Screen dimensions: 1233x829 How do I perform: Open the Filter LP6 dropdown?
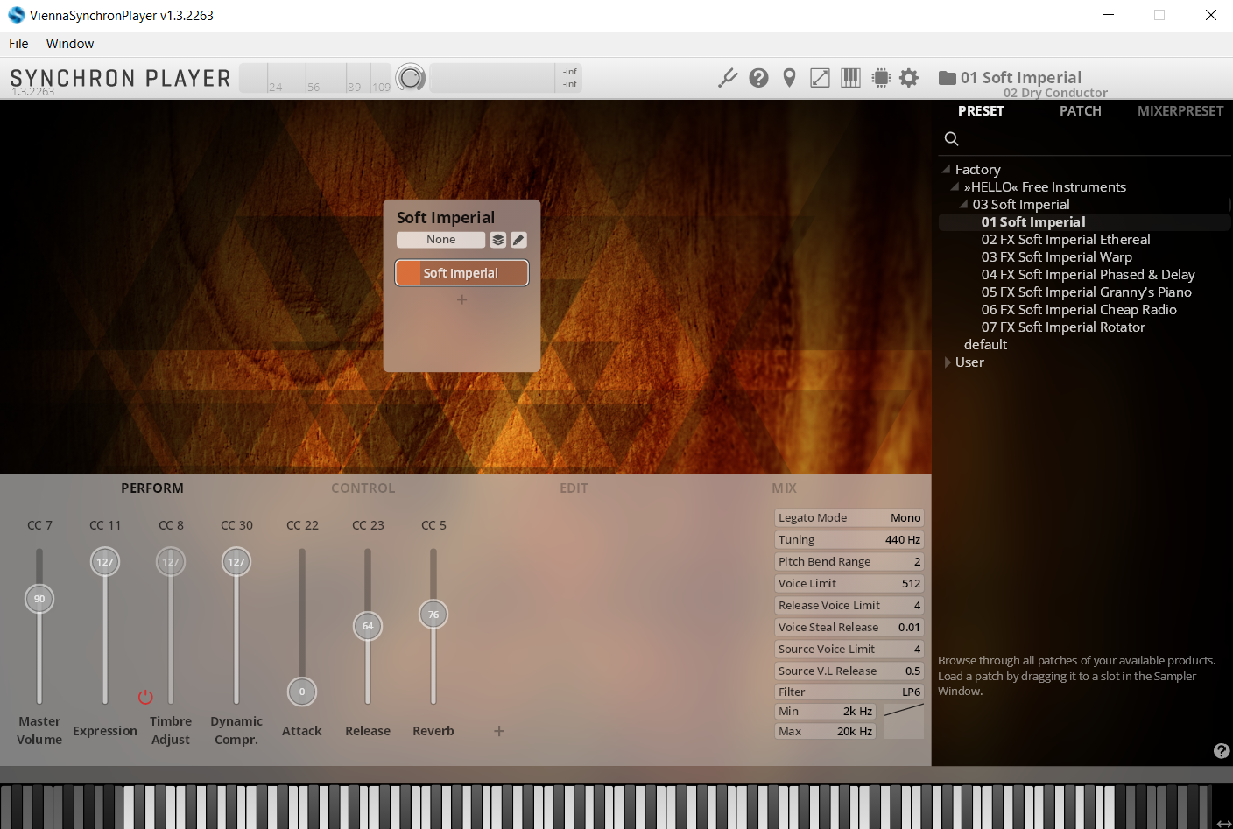point(849,692)
